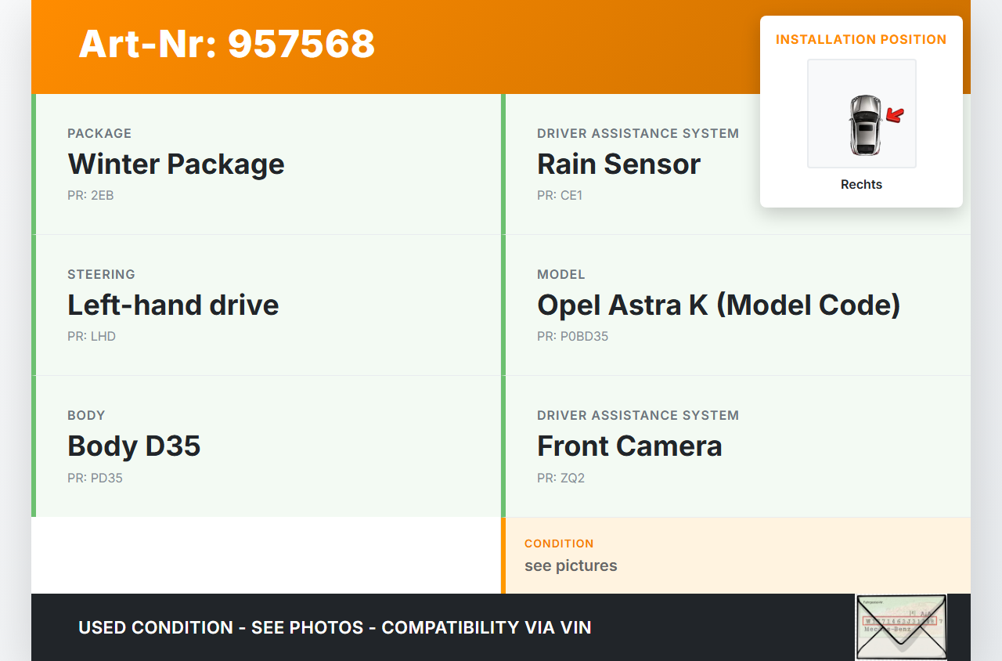Select the Front Camera feature title
The image size is (1002, 661).
pos(629,446)
